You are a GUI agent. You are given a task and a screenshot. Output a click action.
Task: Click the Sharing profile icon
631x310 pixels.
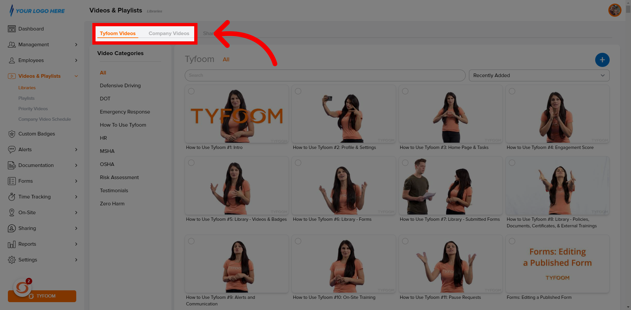(x=12, y=228)
